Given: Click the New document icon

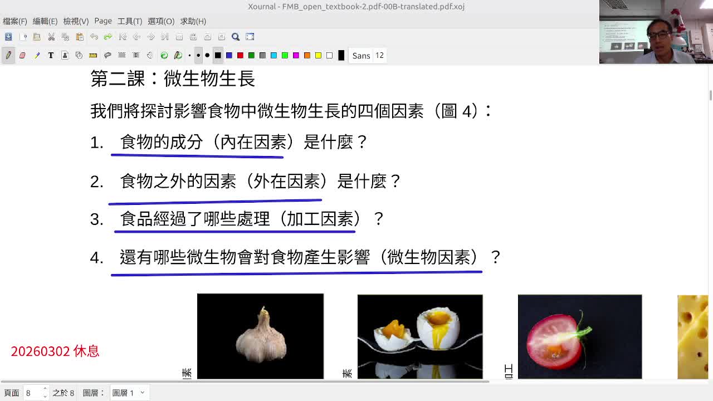Looking at the screenshot, I should tap(23, 37).
